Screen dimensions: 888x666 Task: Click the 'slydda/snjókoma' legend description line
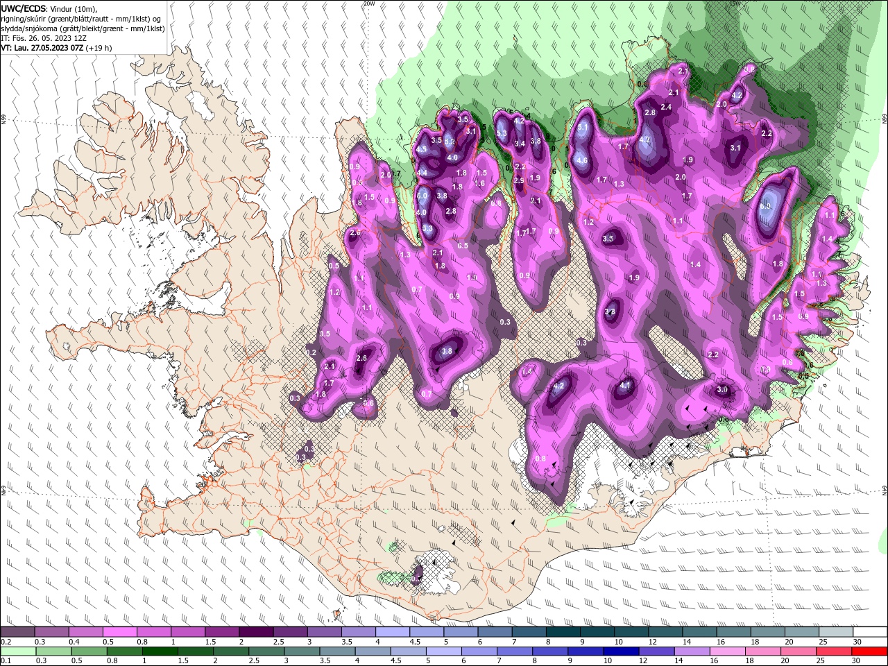tap(83, 28)
